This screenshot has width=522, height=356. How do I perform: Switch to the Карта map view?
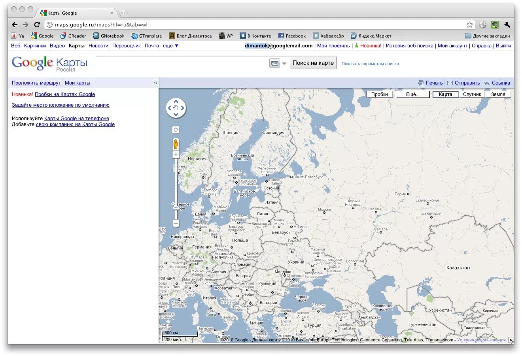446,94
